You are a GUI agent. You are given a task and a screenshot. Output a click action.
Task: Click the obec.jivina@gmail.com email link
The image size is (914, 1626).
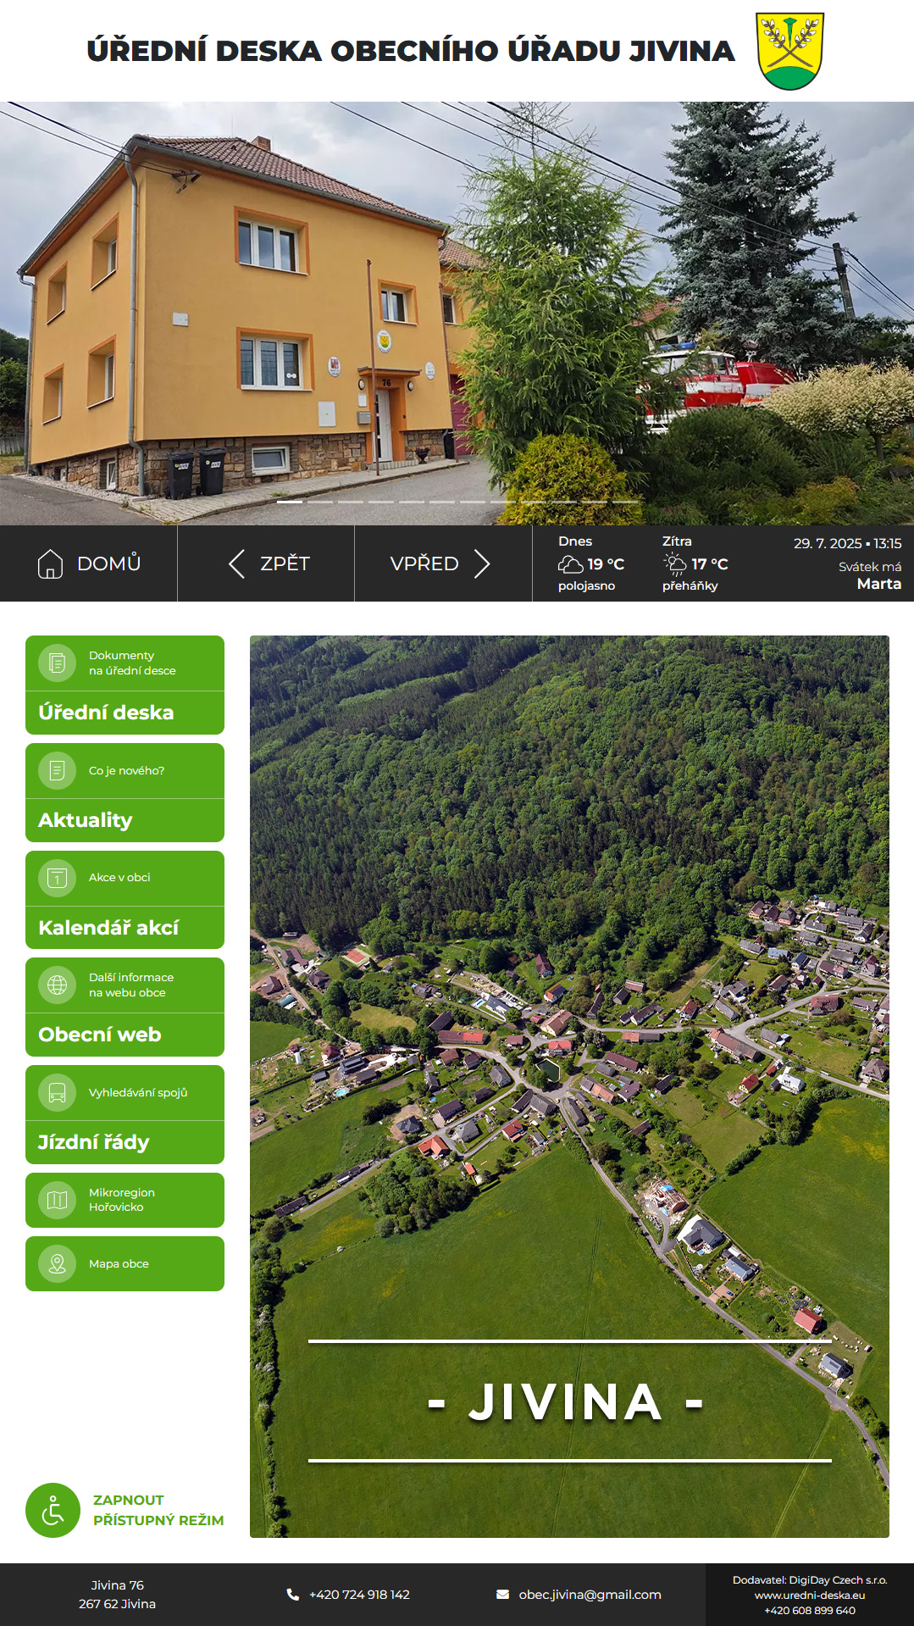pos(590,1595)
